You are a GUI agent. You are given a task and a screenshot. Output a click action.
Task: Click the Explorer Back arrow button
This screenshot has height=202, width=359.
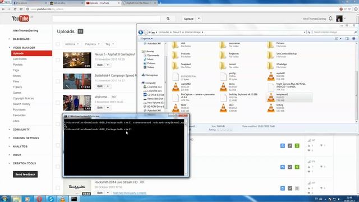(141, 33)
